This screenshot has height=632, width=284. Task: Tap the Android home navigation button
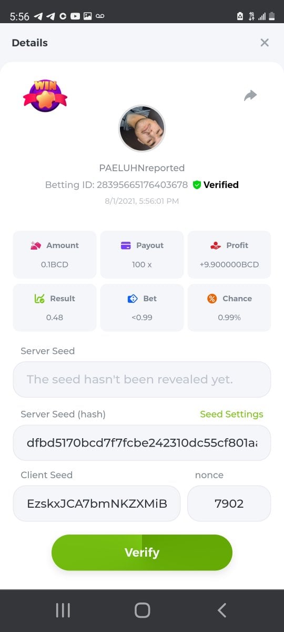tap(142, 610)
